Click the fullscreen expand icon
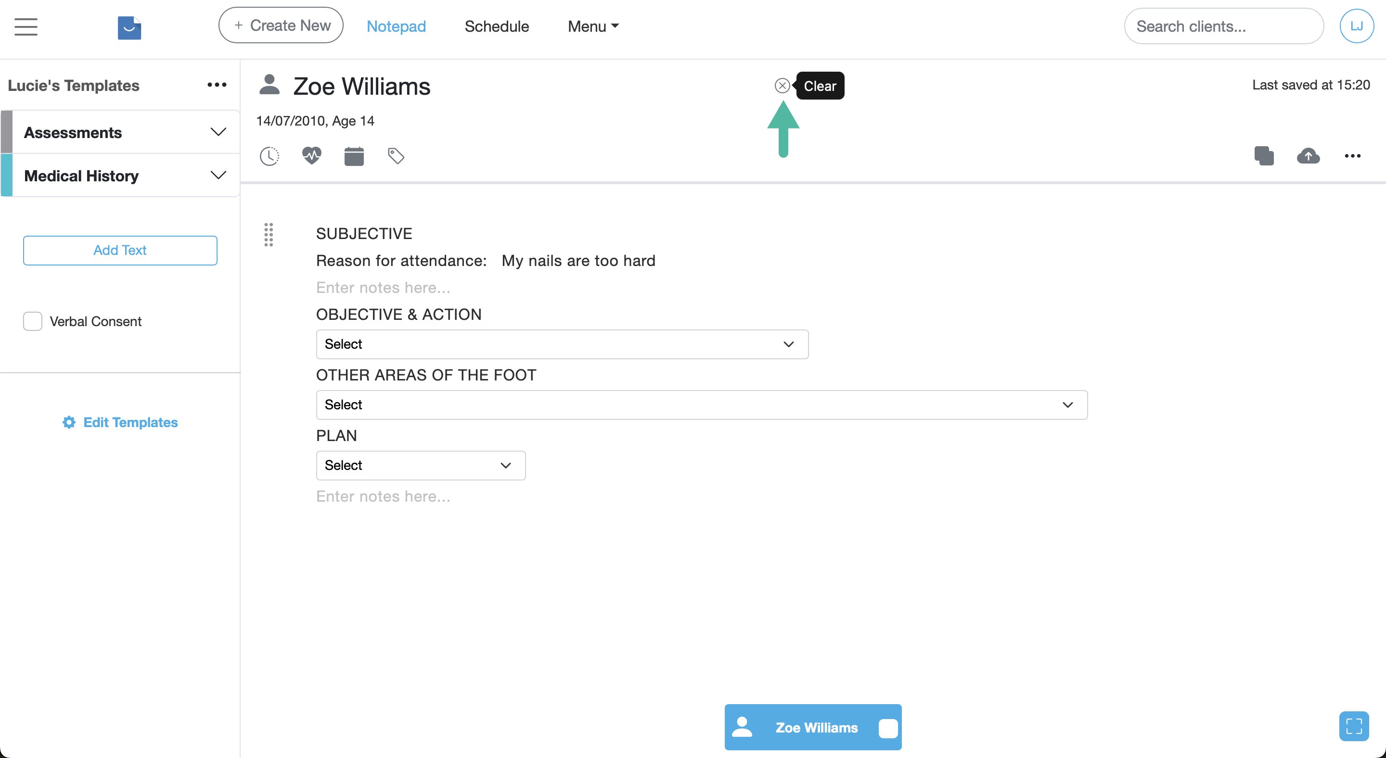Screen dimensions: 1386x758 coord(1354,726)
